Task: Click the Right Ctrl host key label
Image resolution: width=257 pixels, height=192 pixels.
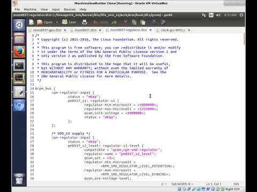Action: click(x=232, y=189)
